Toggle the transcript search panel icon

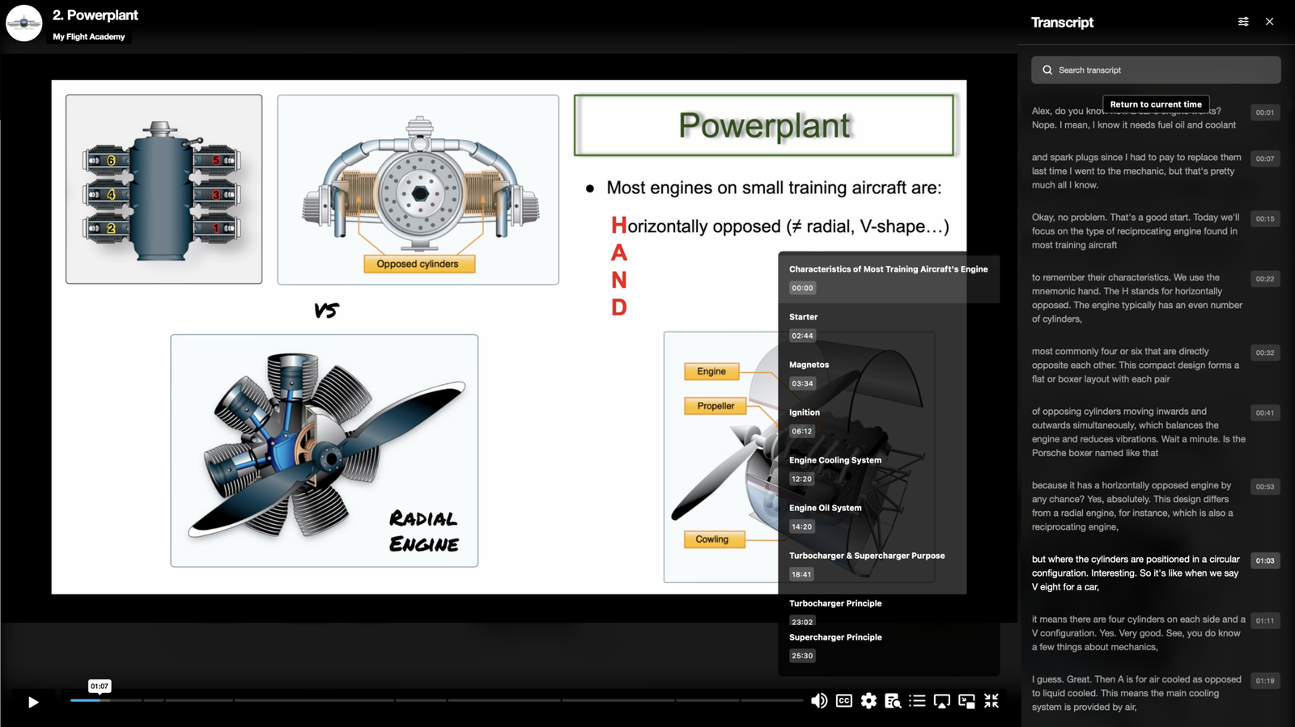click(893, 701)
